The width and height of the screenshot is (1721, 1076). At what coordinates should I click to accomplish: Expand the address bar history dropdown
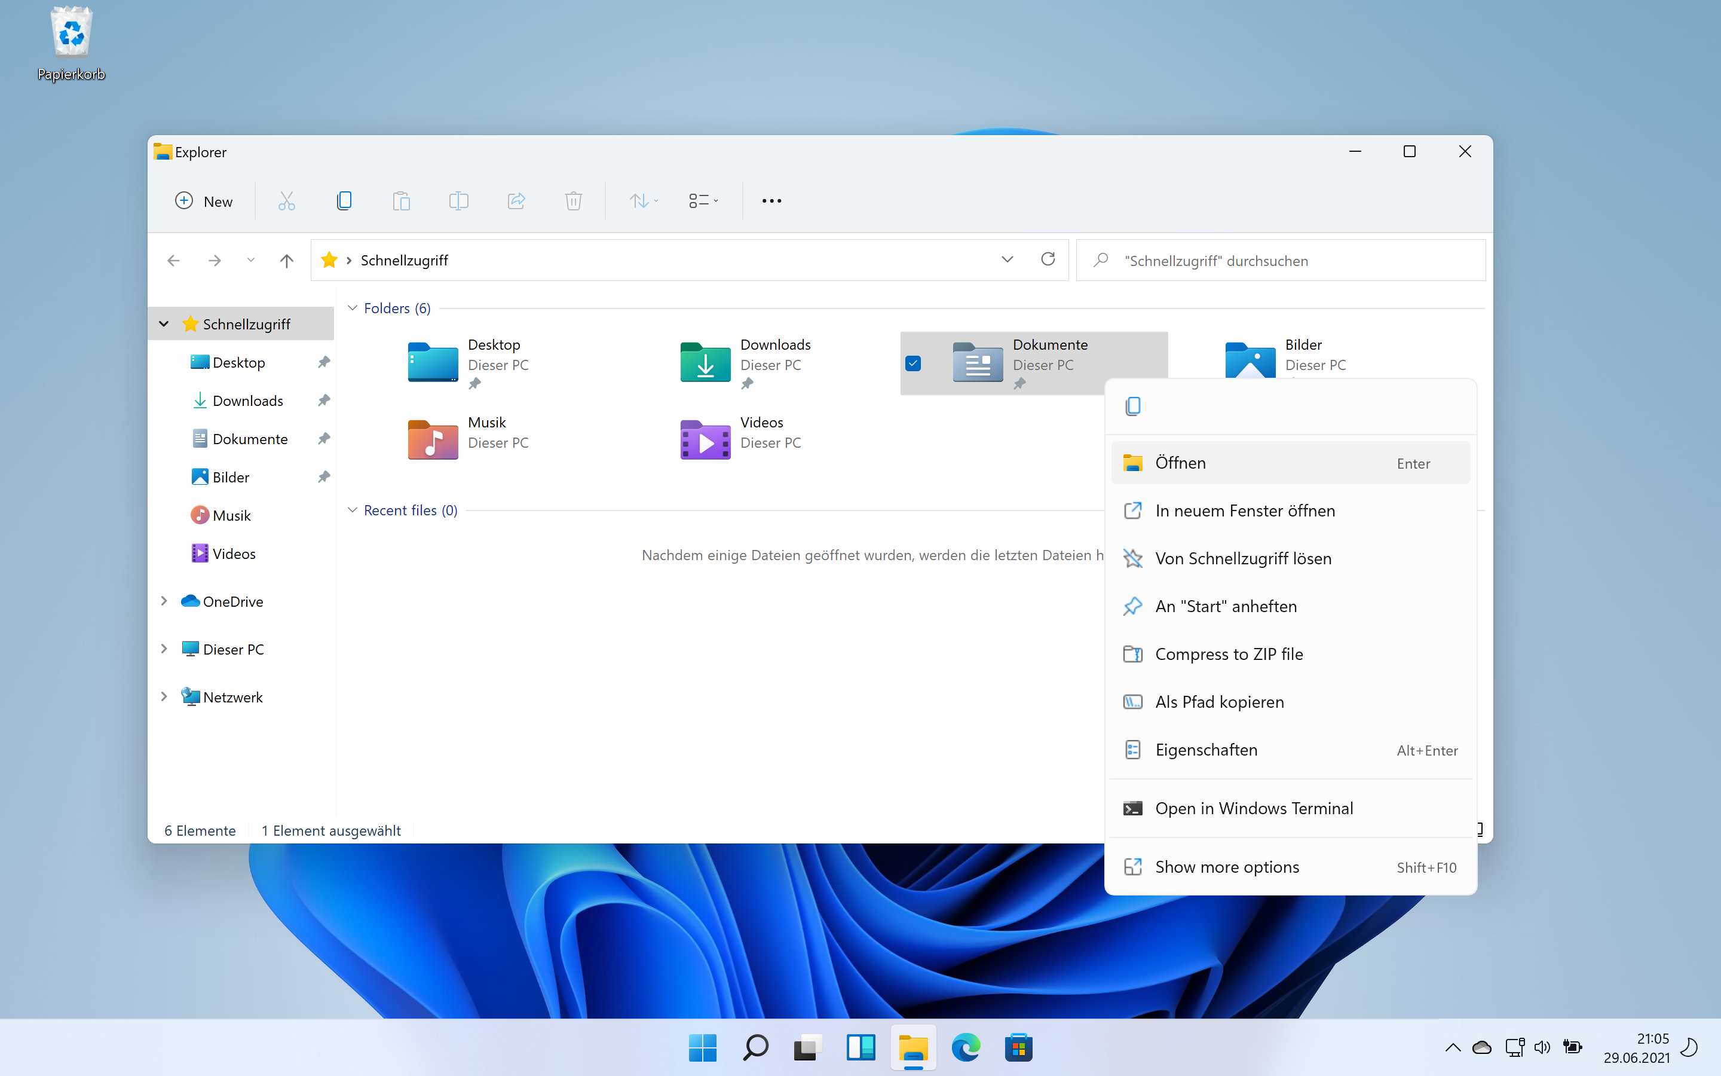point(1007,260)
